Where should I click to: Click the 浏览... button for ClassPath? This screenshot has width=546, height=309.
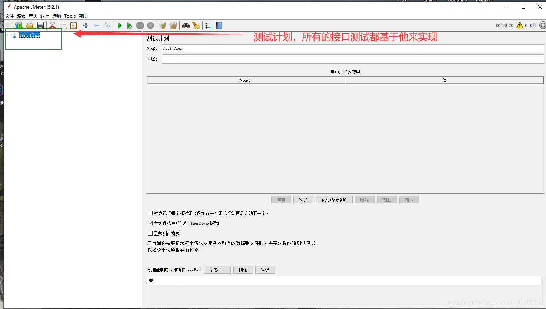[x=217, y=270]
